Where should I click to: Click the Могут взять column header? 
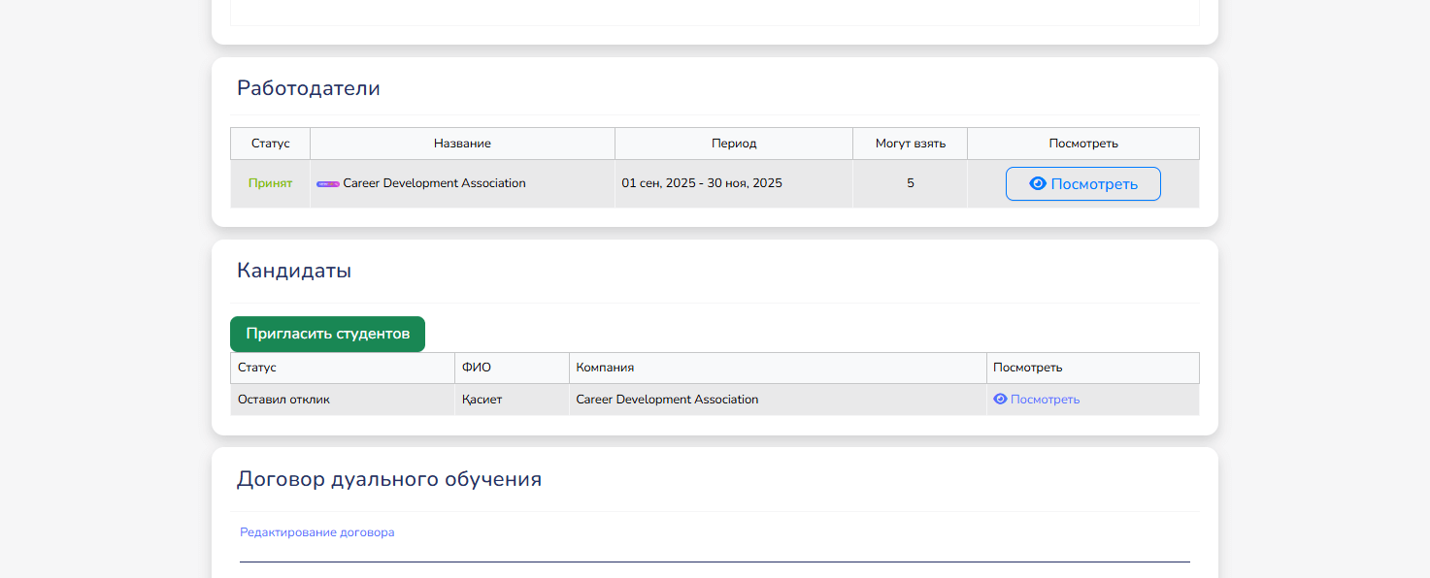click(910, 144)
